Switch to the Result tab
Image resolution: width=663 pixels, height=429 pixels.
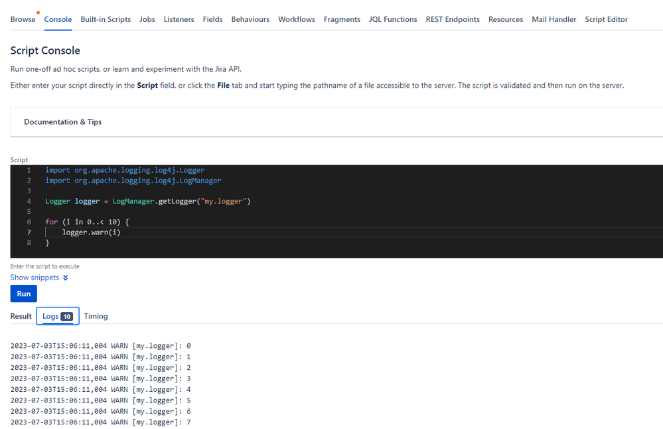click(21, 316)
